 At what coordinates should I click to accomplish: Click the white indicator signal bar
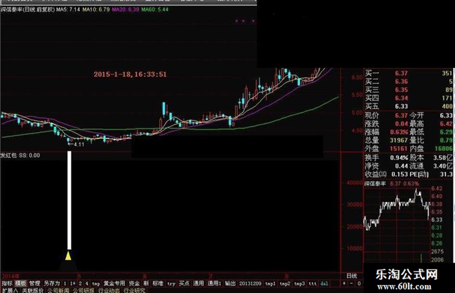(x=69, y=200)
